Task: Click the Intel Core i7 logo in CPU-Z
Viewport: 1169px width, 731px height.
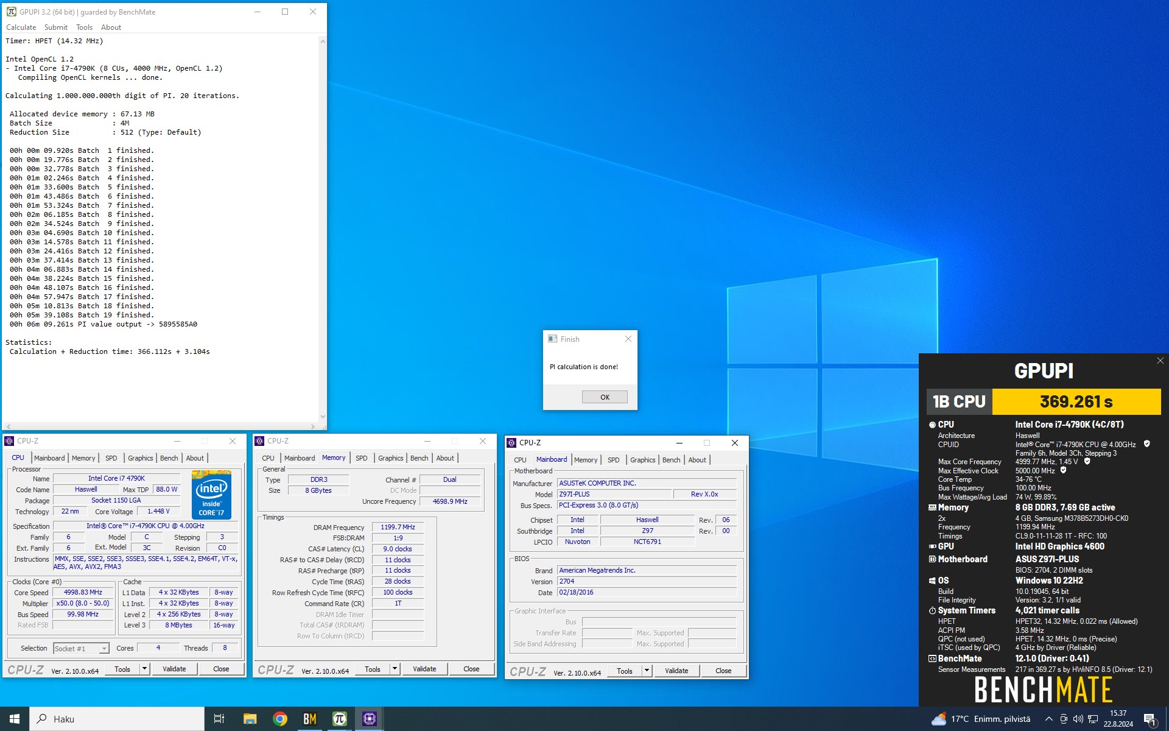Action: (x=211, y=495)
